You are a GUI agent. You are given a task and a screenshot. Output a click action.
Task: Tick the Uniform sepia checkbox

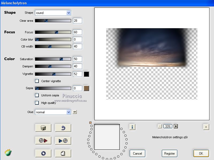pos(37,95)
